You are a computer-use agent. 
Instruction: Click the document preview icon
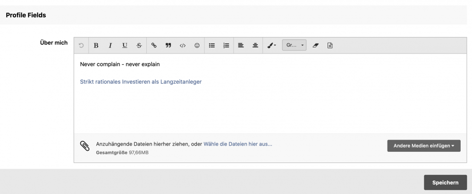(330, 46)
